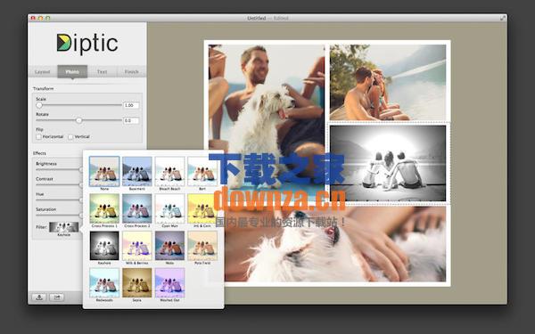Click the Hue slider track
535x334 pixels.
tap(59, 200)
